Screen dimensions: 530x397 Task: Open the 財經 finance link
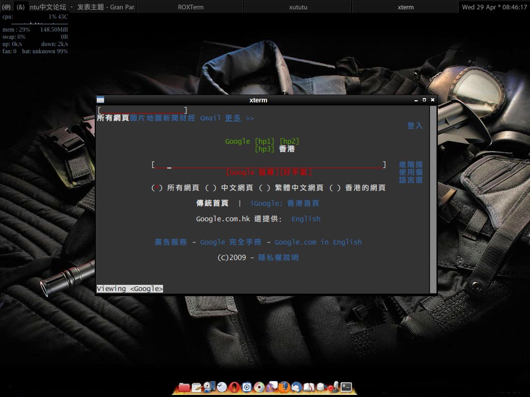(x=187, y=118)
